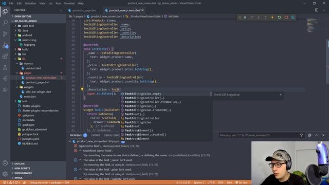Open the Search view in activity bar
Viewport: 329px width, 185px height.
(x=5, y=23)
